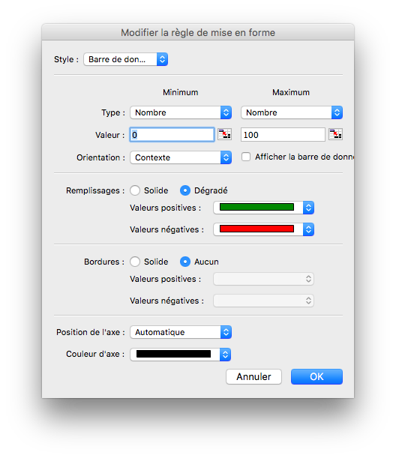This screenshot has height=458, width=396.
Task: Click the Maximum Valeur field containing 100
Action: (x=283, y=135)
